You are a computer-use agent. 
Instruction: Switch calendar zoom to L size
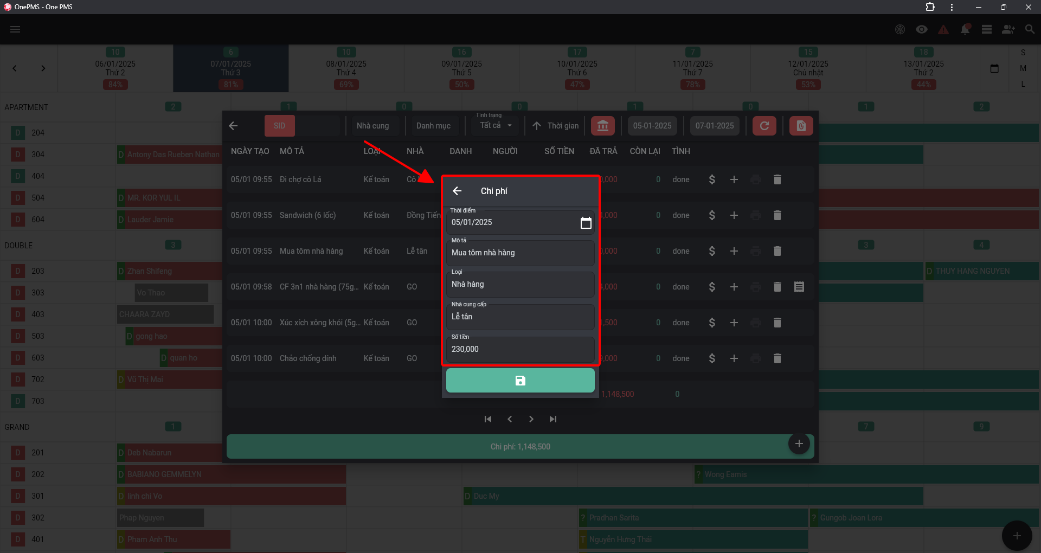(x=1023, y=84)
